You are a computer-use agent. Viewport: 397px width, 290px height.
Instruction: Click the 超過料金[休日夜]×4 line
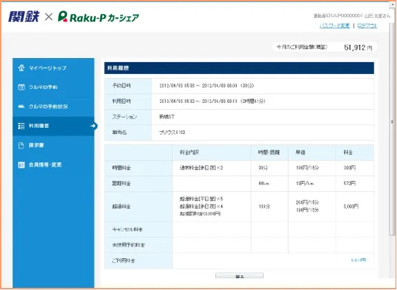tap(202, 206)
